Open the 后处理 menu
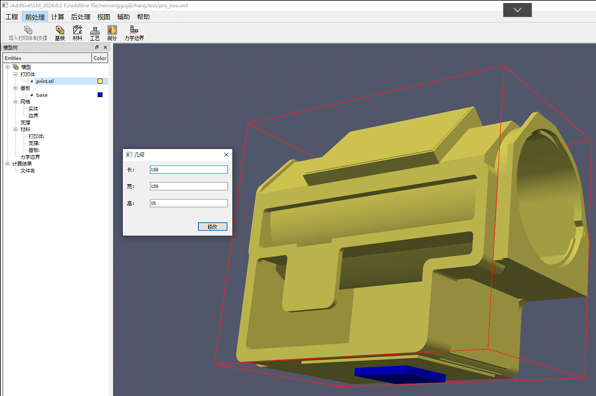Viewport: 596px width, 396px height. pos(81,16)
